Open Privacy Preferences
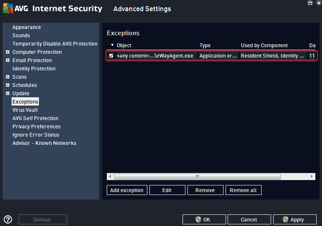 36,127
